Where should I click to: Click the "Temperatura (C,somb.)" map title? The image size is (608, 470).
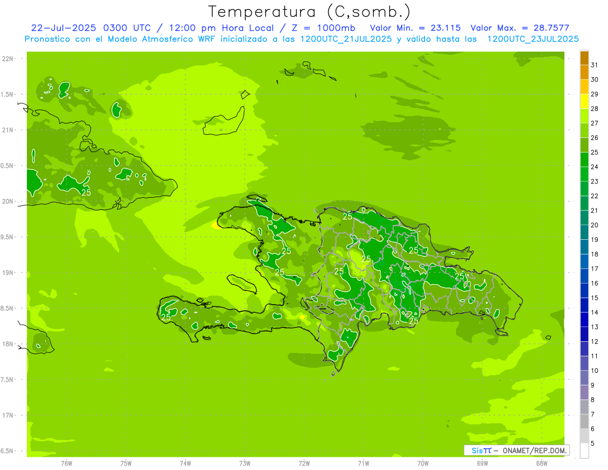pyautogui.click(x=310, y=11)
